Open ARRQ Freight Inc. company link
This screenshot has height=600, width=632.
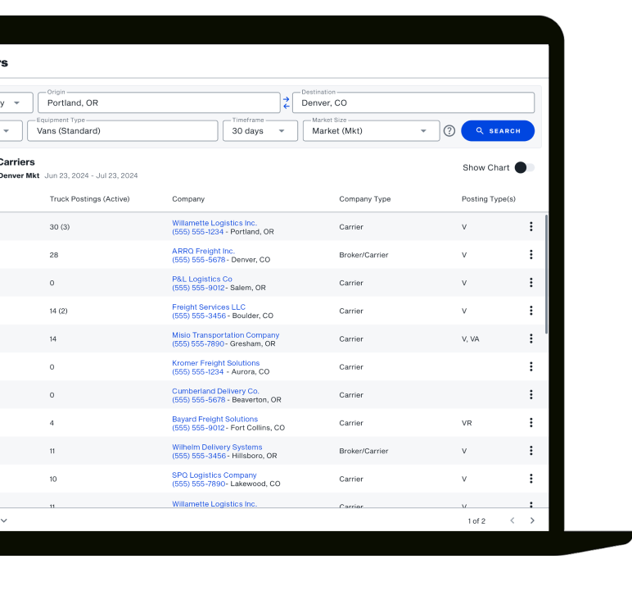[203, 251]
